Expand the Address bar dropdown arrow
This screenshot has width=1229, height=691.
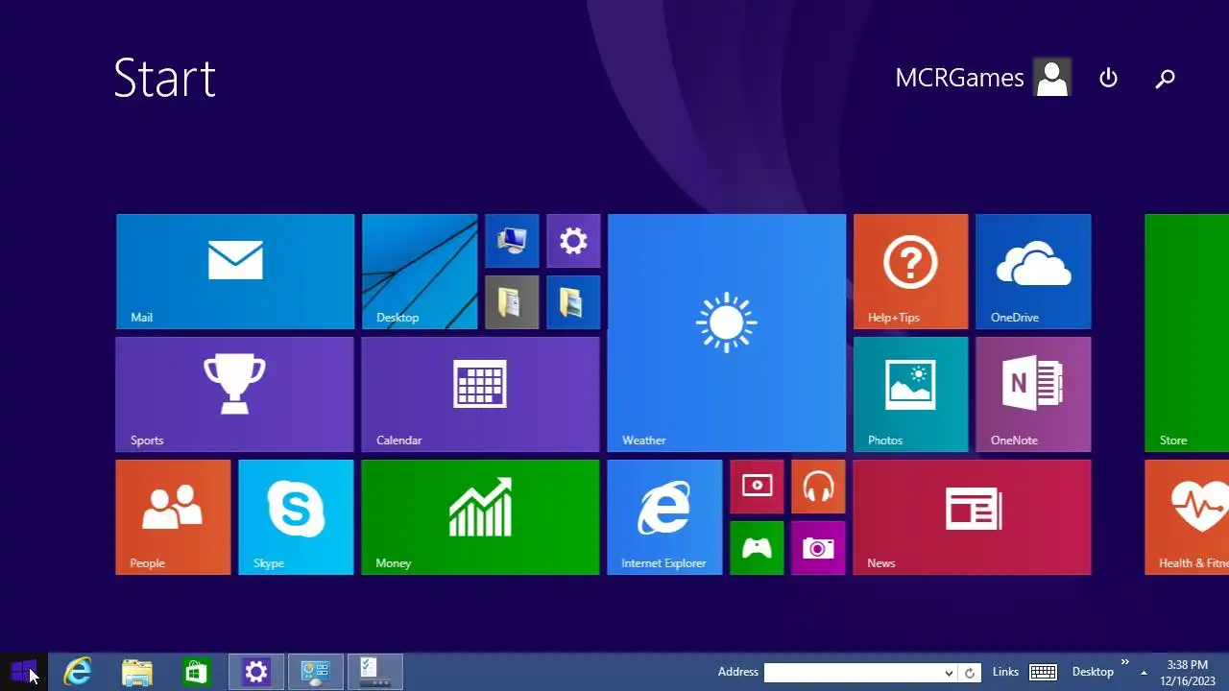click(x=949, y=673)
